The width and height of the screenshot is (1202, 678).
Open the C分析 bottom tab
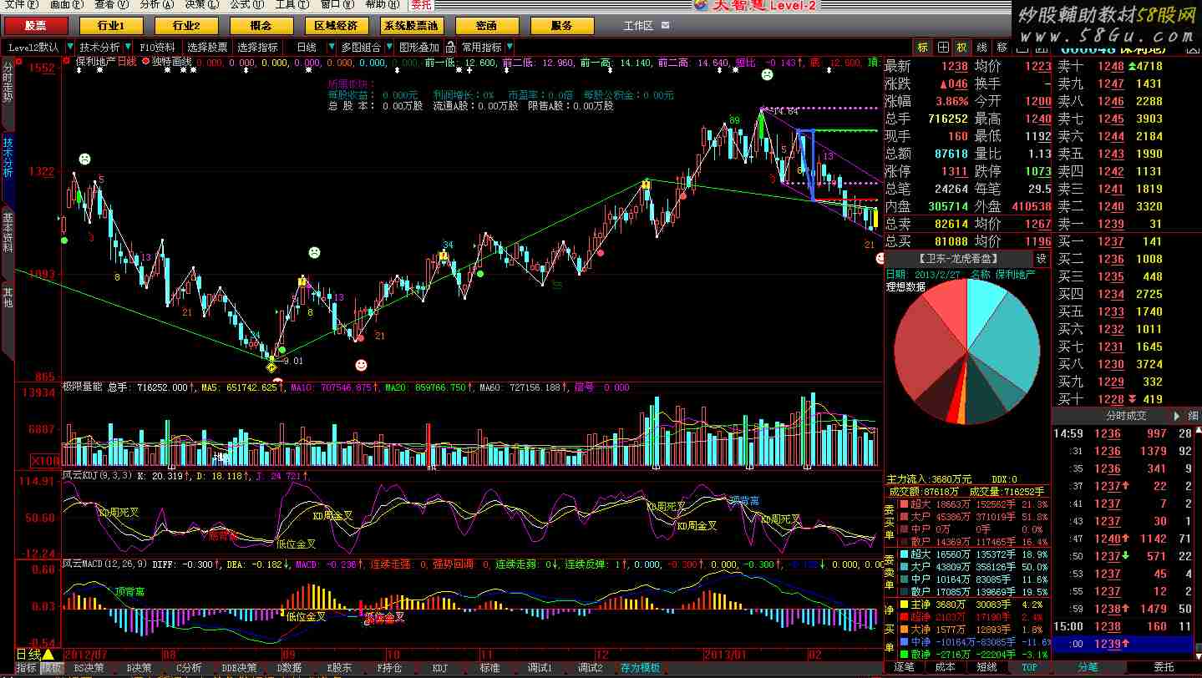pyautogui.click(x=189, y=668)
